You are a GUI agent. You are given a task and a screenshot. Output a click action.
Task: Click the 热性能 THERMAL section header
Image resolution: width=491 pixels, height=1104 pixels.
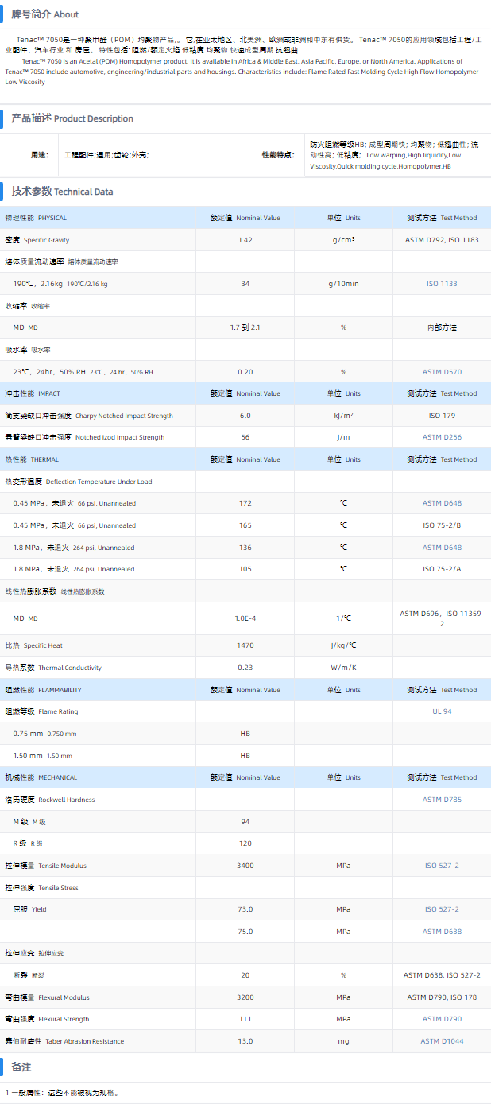(32, 459)
